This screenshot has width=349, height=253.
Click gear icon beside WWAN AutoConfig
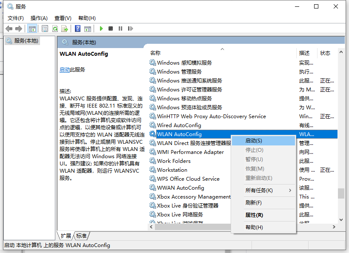pos(152,188)
